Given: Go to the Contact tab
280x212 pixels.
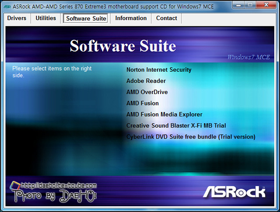Looking at the screenshot, I should point(166,18).
